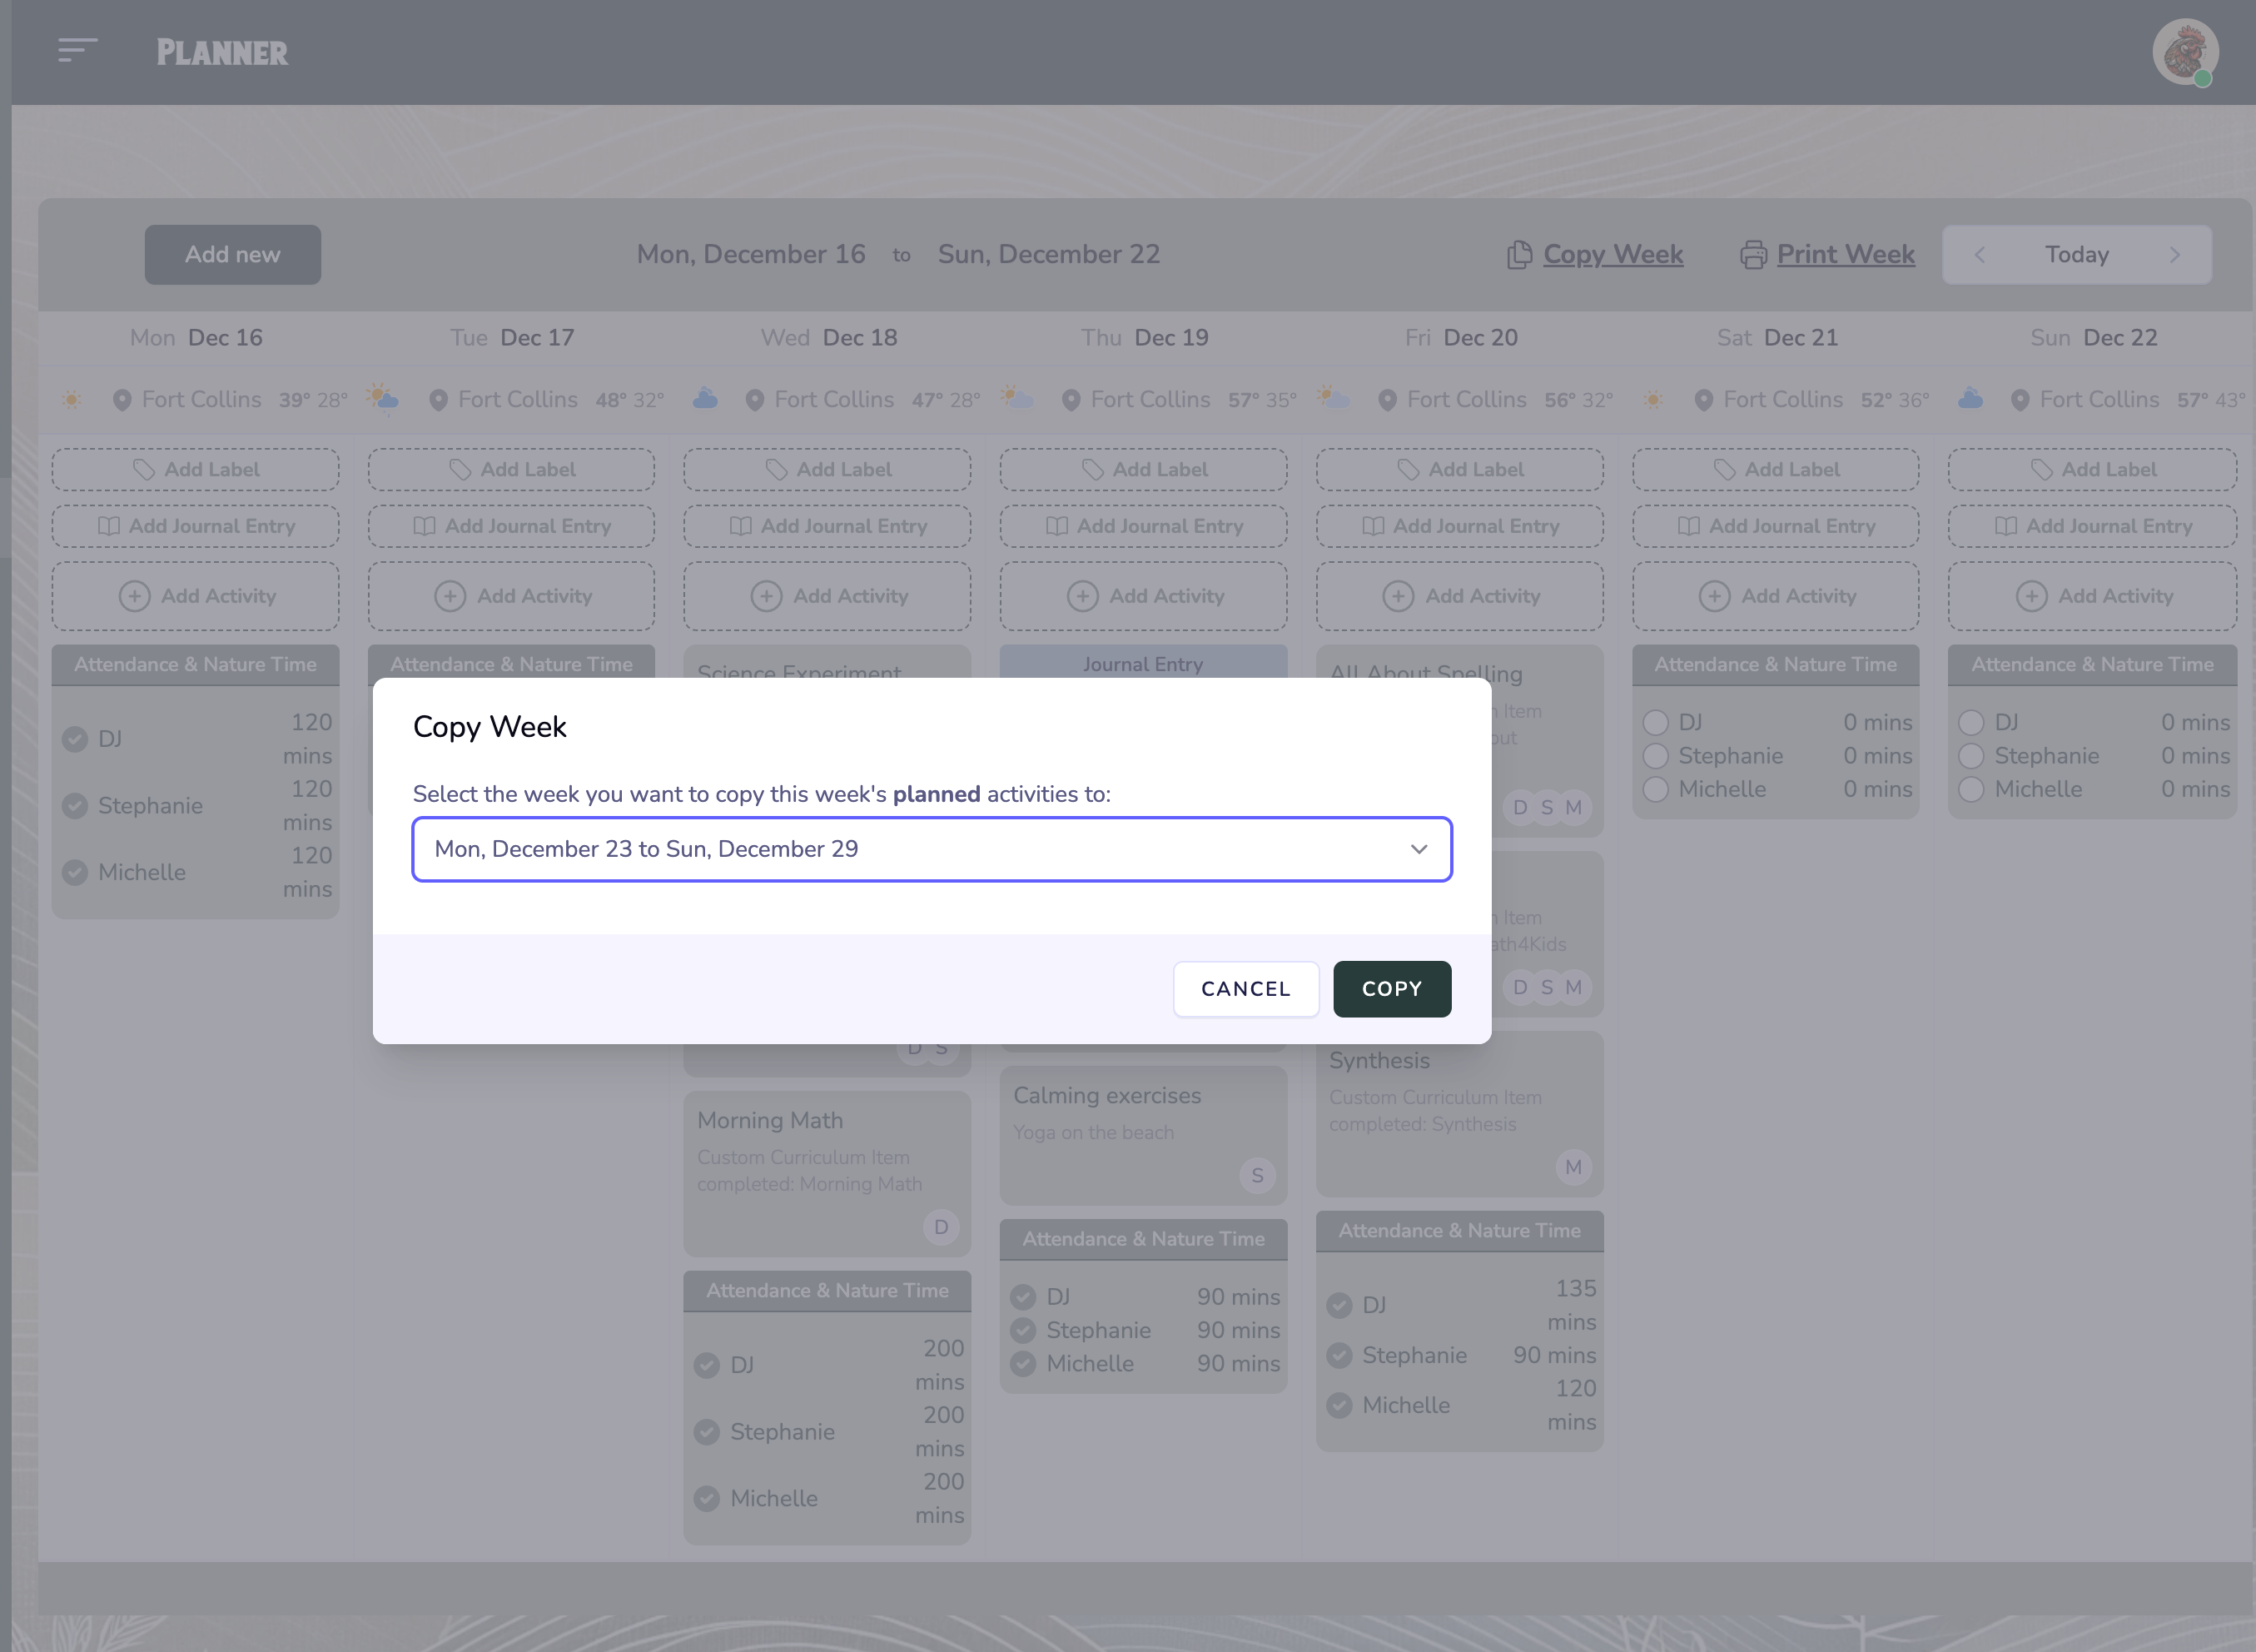Screen dimensions: 2256x1652
Task: Add a journal entry for Tuesday Dec 17
Action: pos(512,526)
